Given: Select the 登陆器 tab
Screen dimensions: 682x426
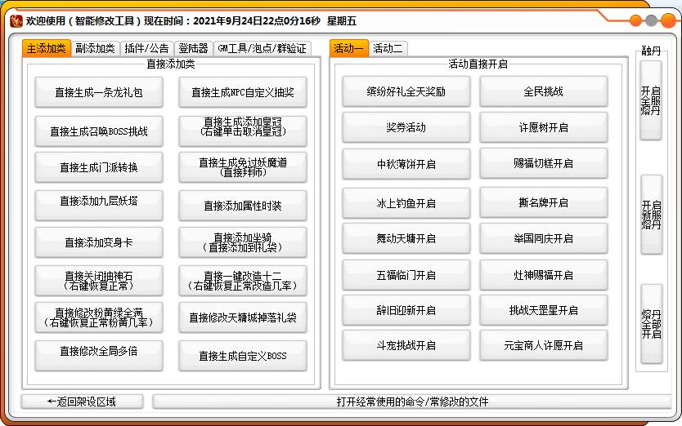Looking at the screenshot, I should [x=193, y=48].
